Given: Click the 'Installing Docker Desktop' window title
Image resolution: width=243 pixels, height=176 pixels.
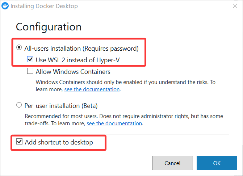Looking at the screenshot, I should [x=44, y=6].
